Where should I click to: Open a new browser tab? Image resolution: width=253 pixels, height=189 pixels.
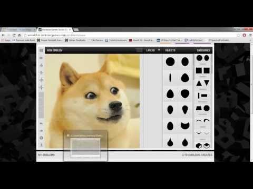[76, 30]
